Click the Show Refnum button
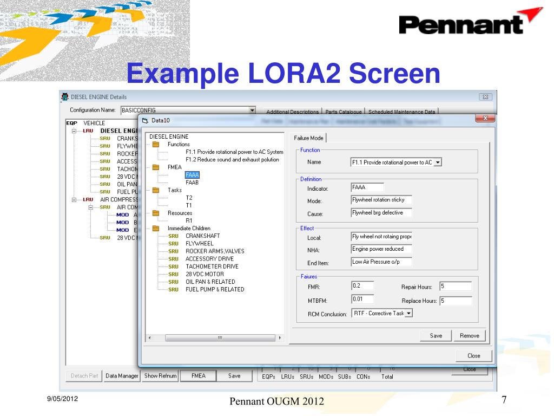This screenshot has width=554, height=416. point(160,376)
